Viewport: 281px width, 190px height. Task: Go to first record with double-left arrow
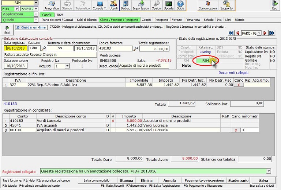[231, 33]
